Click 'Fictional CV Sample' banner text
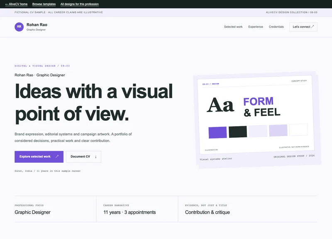Screen dimensions: 332x239 [x=59, y=12]
